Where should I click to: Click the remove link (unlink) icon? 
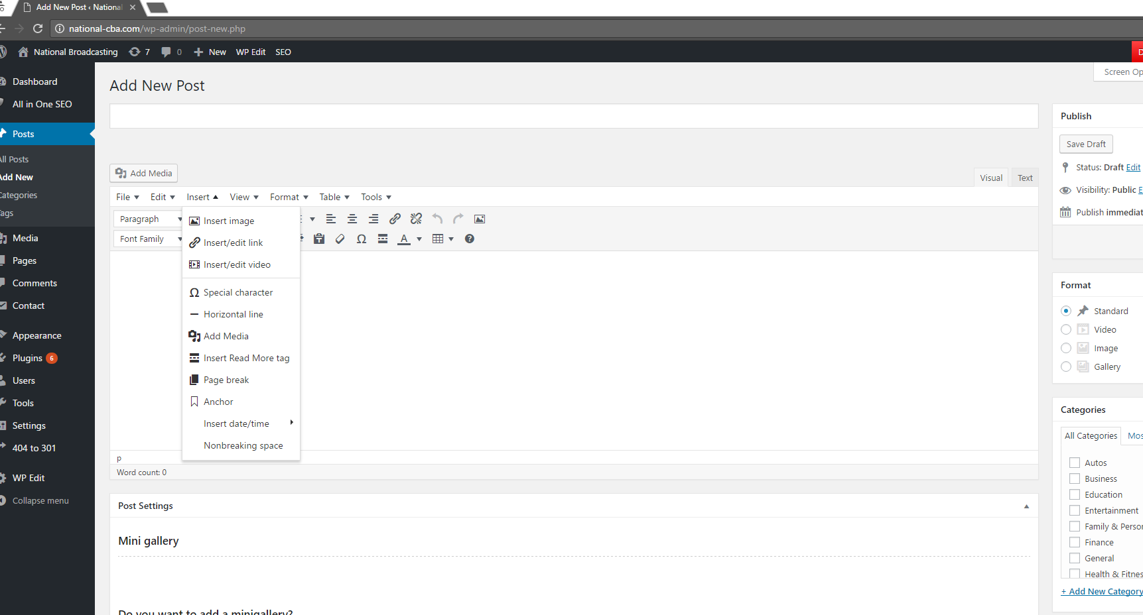point(416,219)
